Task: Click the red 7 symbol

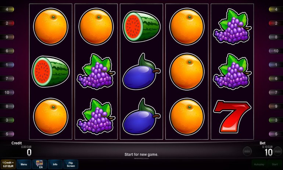Action: tap(232, 117)
